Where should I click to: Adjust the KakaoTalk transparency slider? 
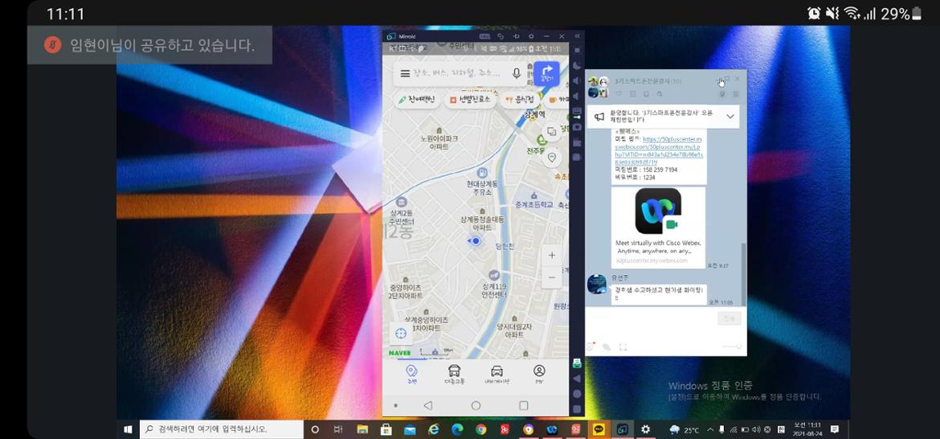click(x=731, y=346)
